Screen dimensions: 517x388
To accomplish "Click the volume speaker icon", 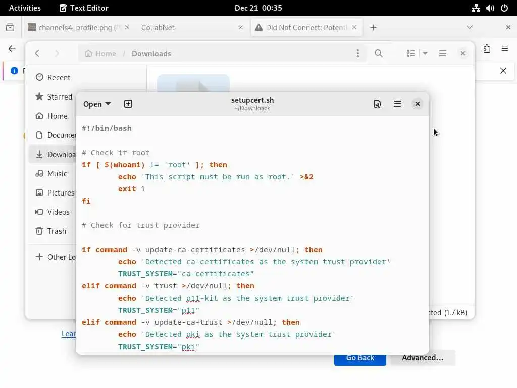I will click(x=490, y=8).
